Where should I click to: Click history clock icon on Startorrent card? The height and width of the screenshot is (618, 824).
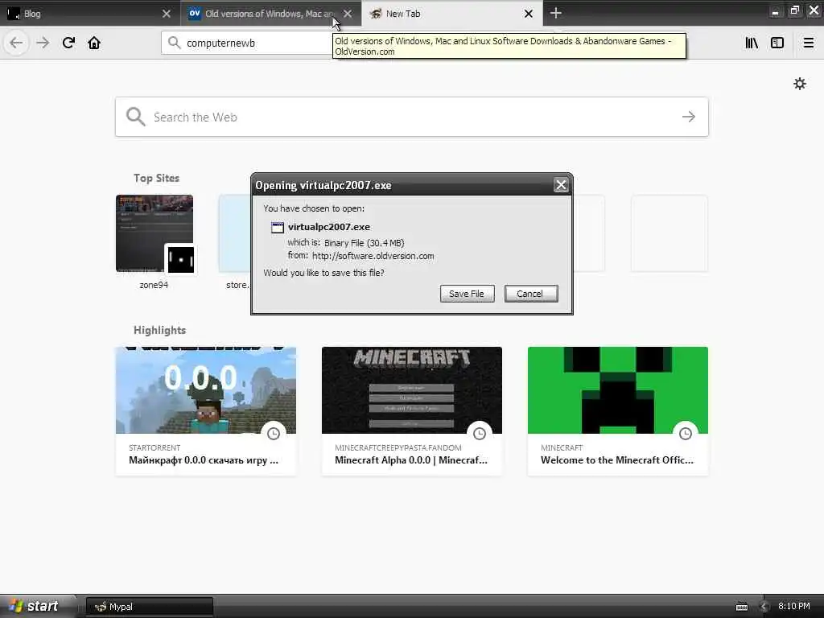274,434
